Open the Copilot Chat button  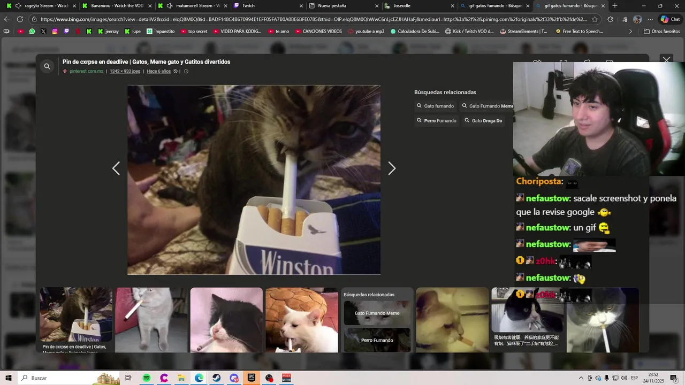click(670, 19)
